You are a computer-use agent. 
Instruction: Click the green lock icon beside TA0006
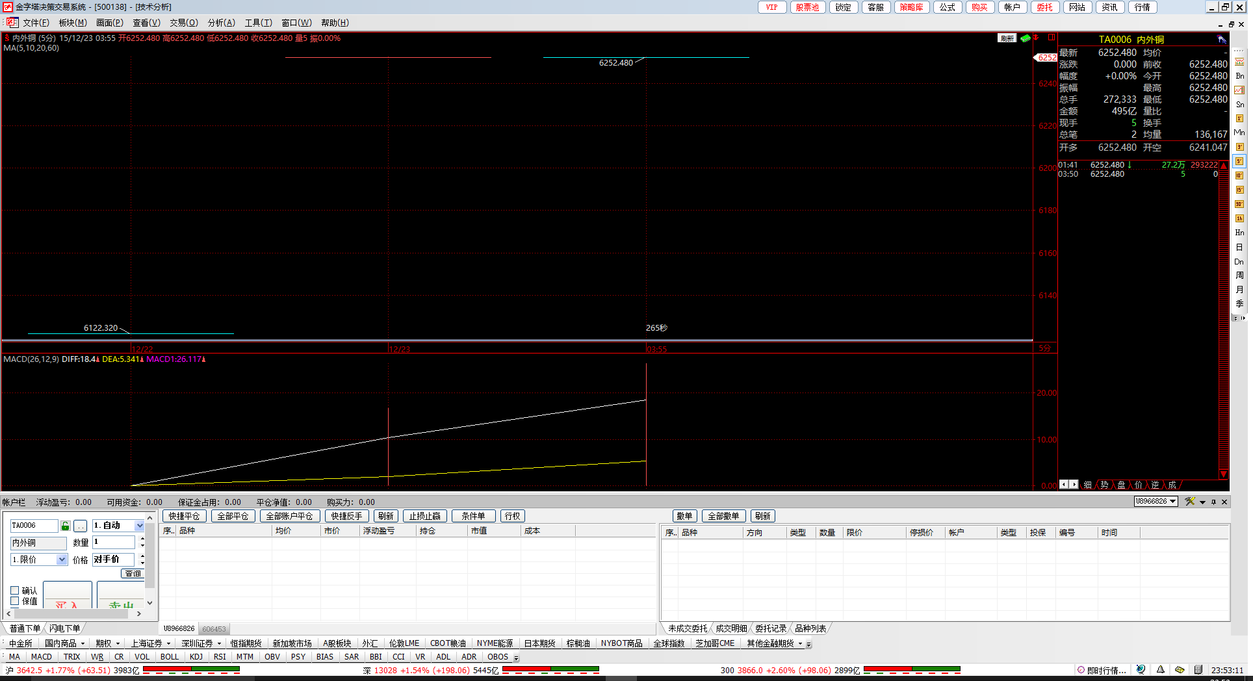point(66,526)
